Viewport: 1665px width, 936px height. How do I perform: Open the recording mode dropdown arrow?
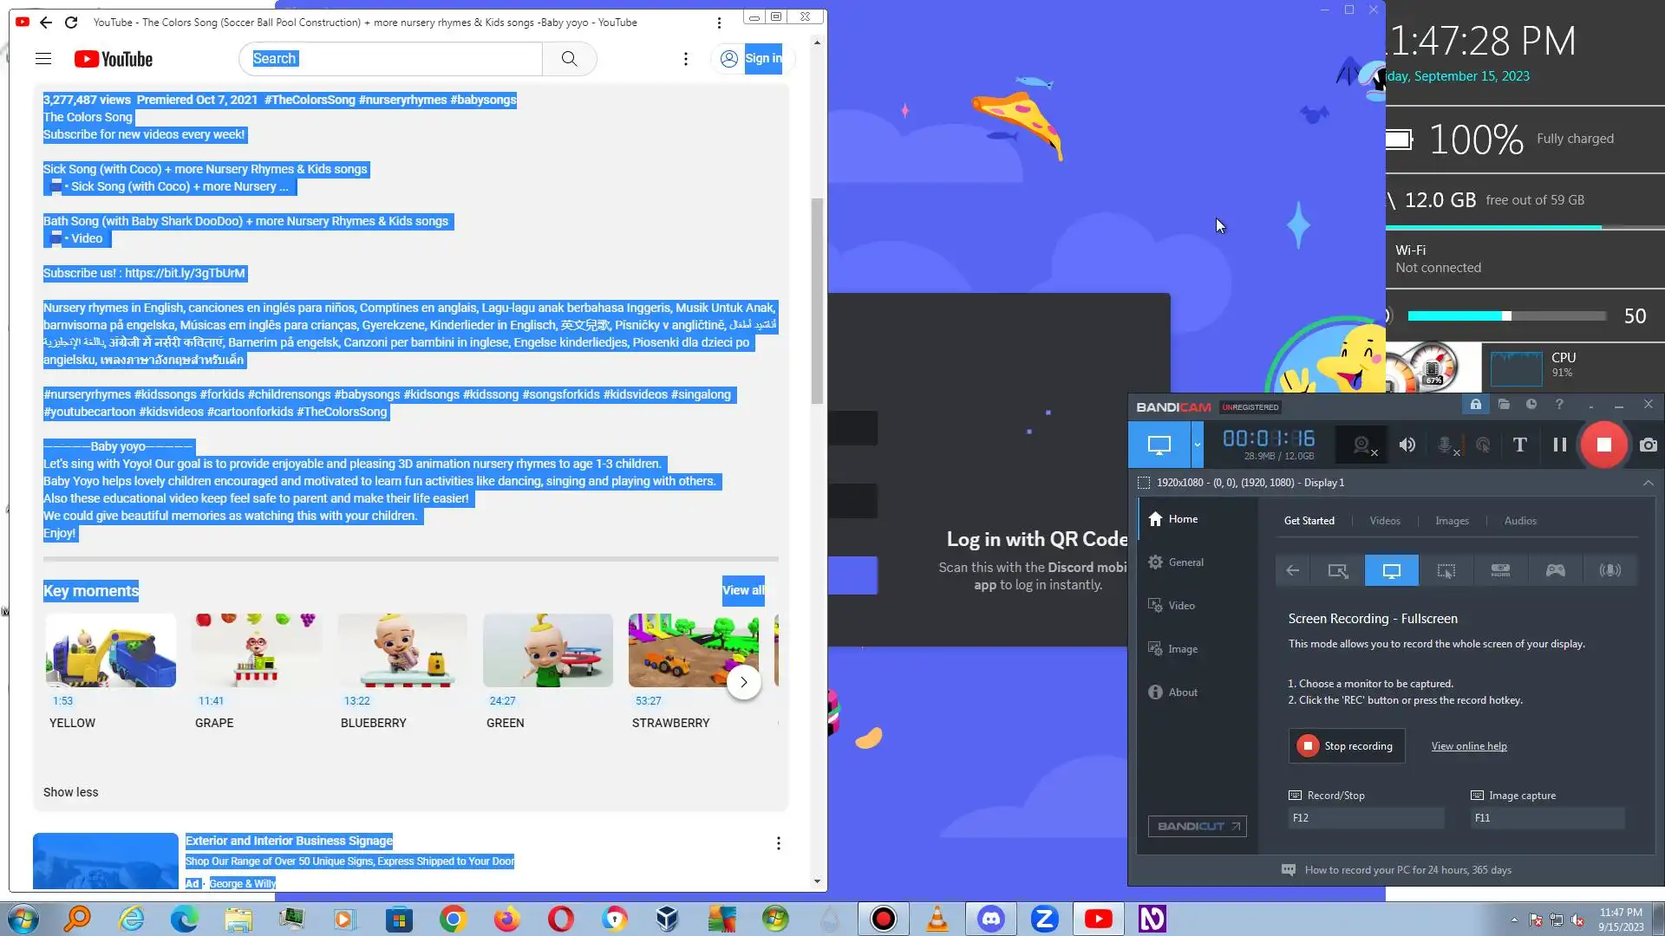click(1197, 445)
